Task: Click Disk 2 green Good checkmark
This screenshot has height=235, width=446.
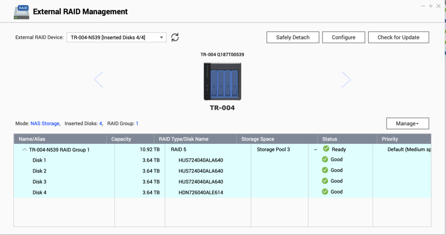Action: [x=325, y=170]
